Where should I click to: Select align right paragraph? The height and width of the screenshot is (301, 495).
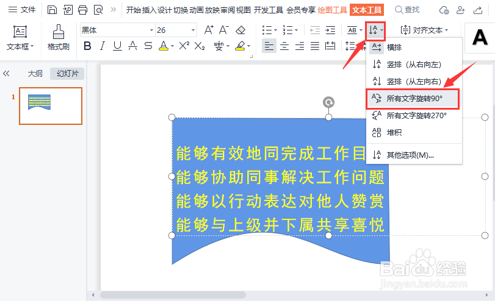point(300,46)
